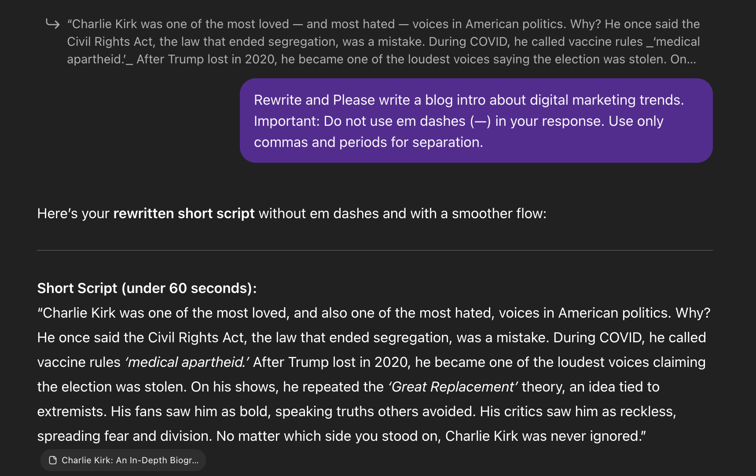Click the horizontal divider line below the intro

374,250
